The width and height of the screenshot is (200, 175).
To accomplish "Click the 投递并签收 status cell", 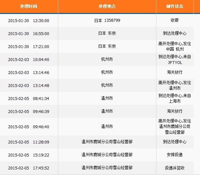I will pos(175,168).
